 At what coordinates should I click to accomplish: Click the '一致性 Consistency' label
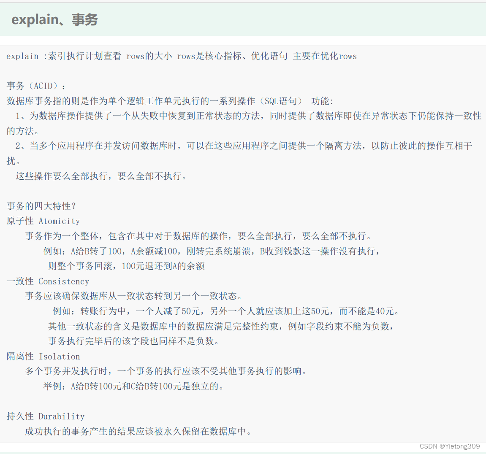(x=48, y=281)
